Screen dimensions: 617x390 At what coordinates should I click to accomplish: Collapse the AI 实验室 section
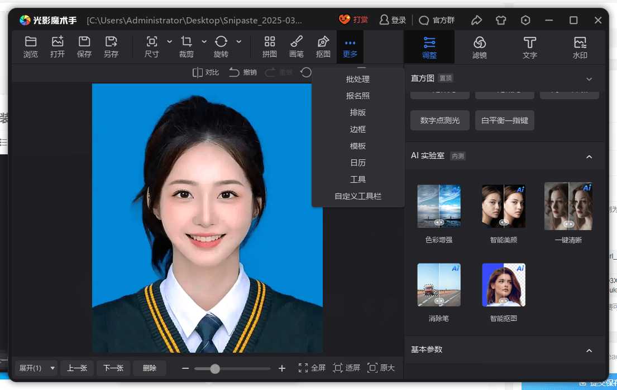(x=589, y=157)
